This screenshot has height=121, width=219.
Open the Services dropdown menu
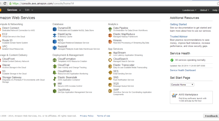(14, 10)
